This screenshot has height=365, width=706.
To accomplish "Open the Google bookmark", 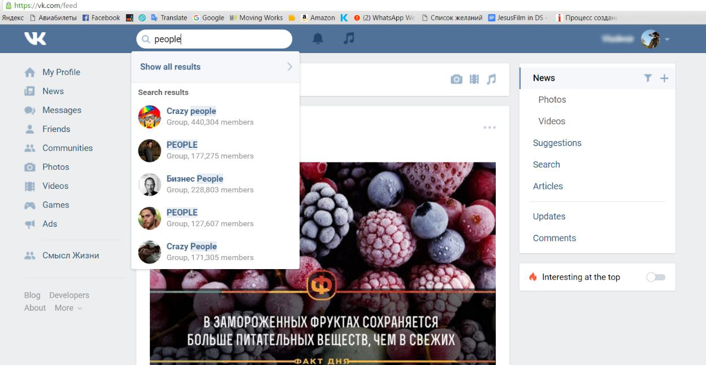I will (x=209, y=17).
